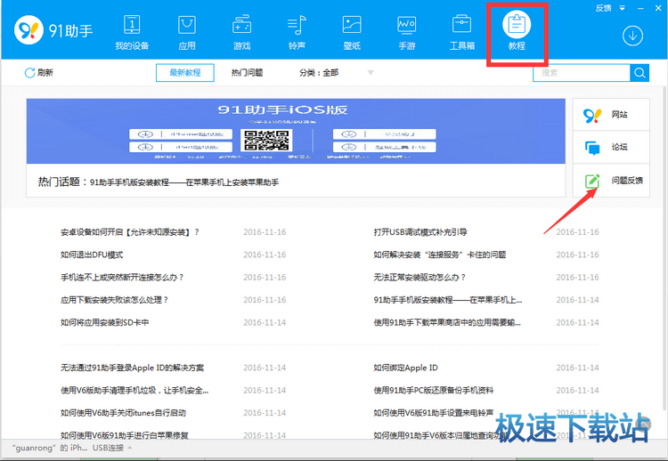668x461 pixels.
Task: Expand the USB连接 device connection arrow
Action: coord(130,448)
